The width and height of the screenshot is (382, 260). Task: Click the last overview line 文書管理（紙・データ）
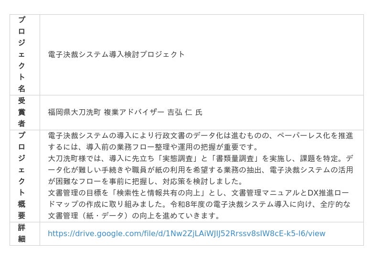point(134,216)
